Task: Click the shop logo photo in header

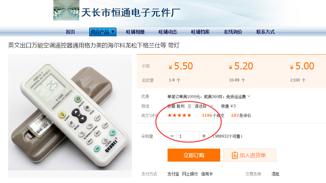Action: (66, 10)
